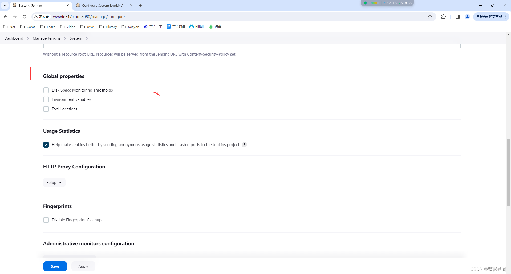
Task: Open the 语雀 bookmark
Action: (x=215, y=27)
